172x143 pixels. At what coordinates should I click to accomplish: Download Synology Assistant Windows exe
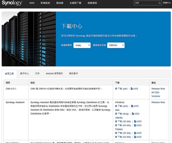[x=123, y=106]
